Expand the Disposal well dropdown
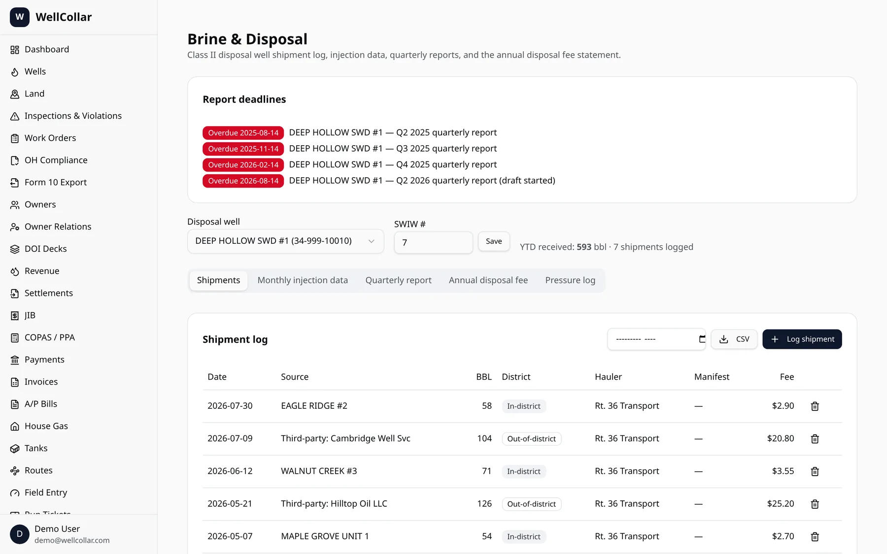This screenshot has width=887, height=554. point(285,241)
